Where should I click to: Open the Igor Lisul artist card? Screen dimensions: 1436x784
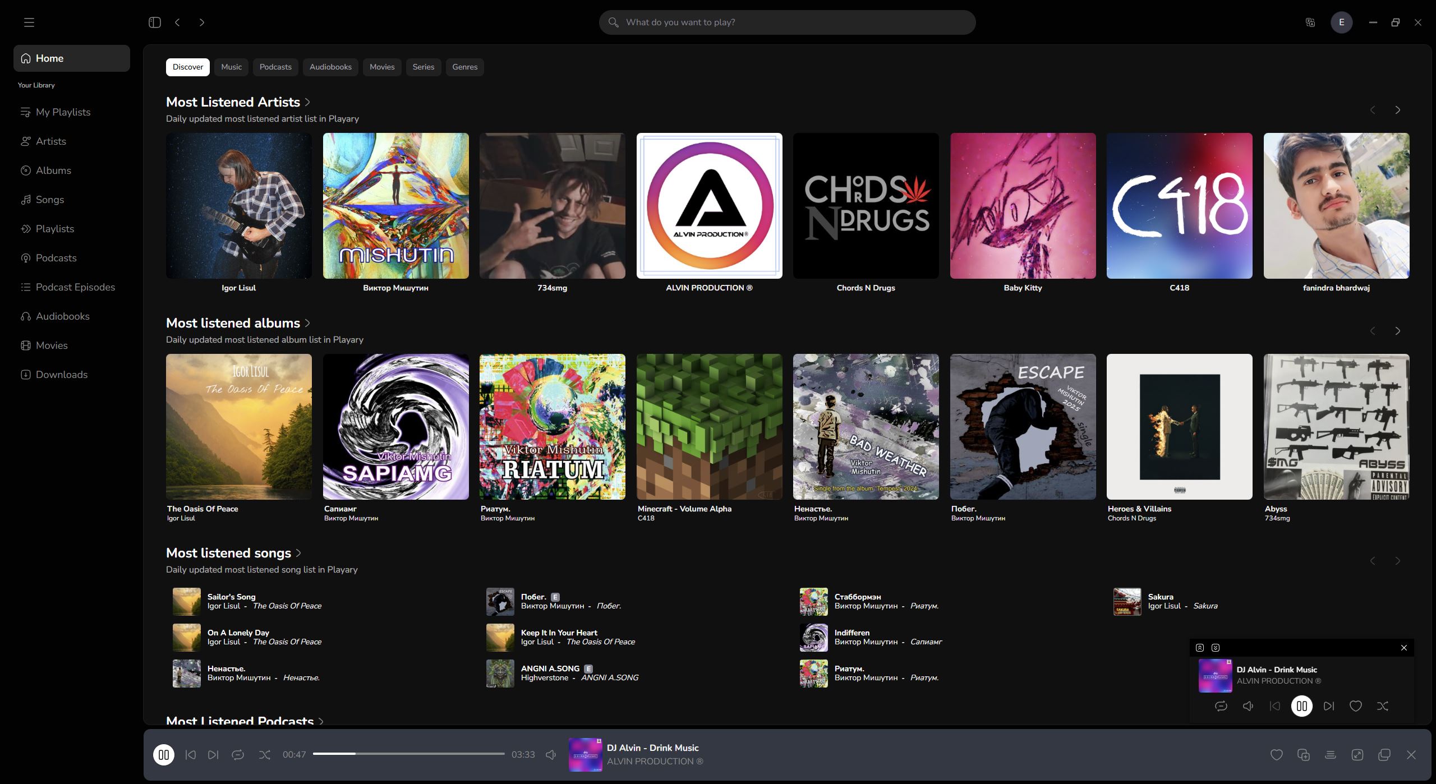click(x=239, y=213)
